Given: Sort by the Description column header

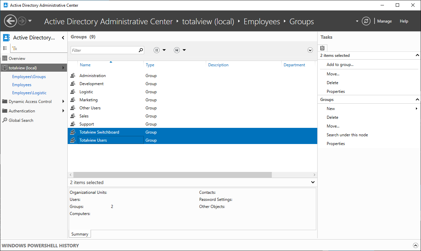Looking at the screenshot, I should (218, 65).
